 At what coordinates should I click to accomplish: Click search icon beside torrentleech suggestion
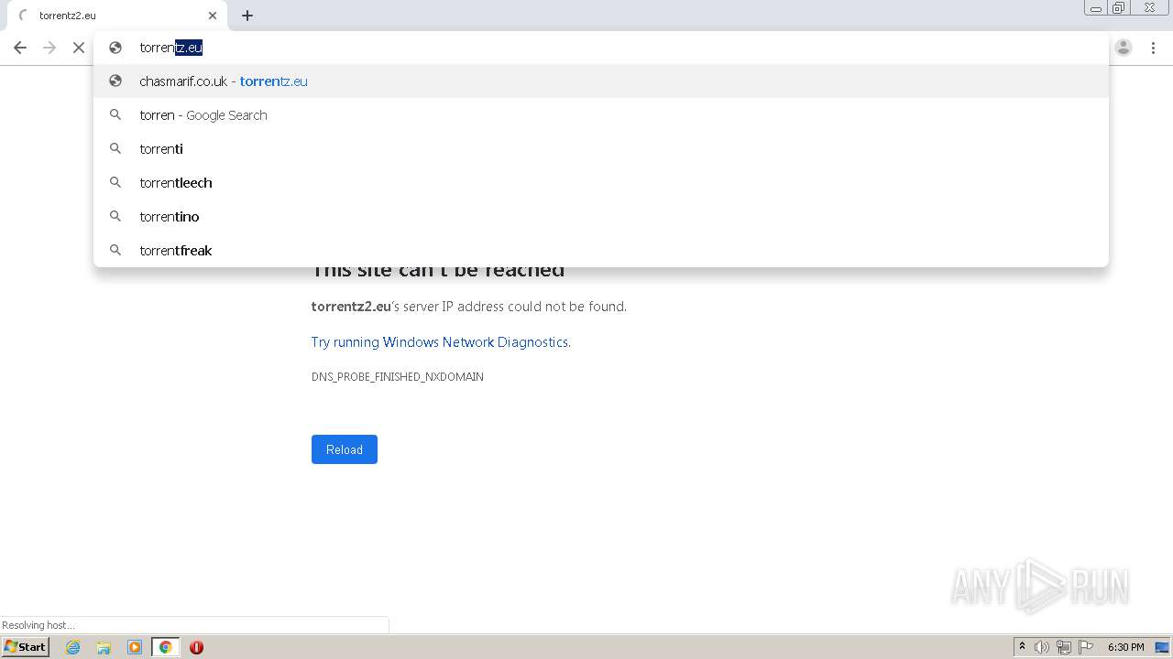pos(115,182)
